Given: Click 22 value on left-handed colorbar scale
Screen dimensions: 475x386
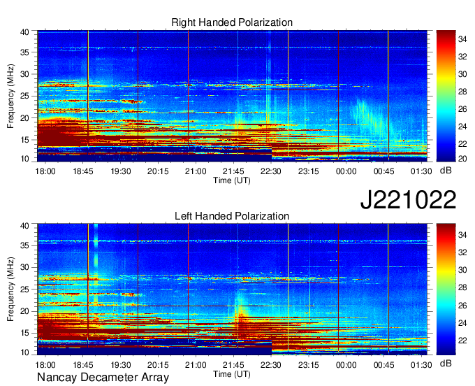Looking at the screenshot, I should click(x=462, y=341).
